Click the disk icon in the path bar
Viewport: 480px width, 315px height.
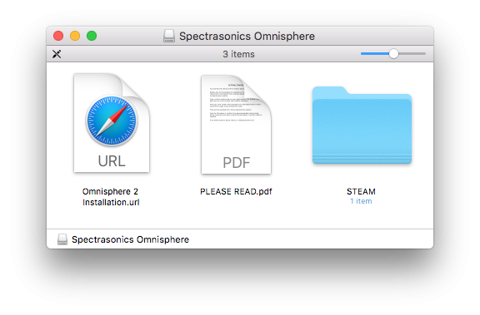(62, 239)
